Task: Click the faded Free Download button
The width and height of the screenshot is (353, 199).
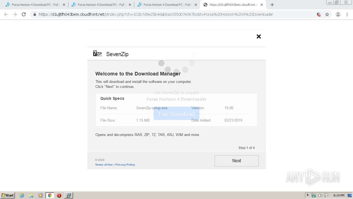Action: [176, 114]
